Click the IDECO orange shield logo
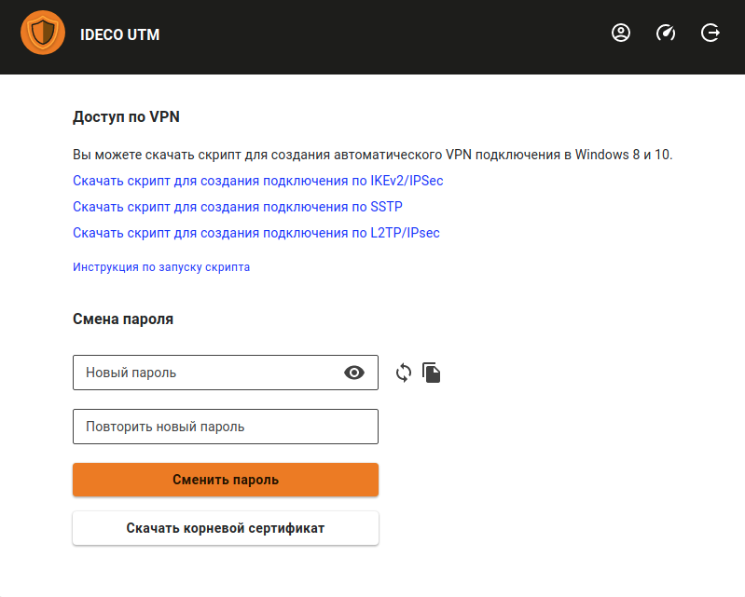Screen dimensions: 745x597 (43, 34)
